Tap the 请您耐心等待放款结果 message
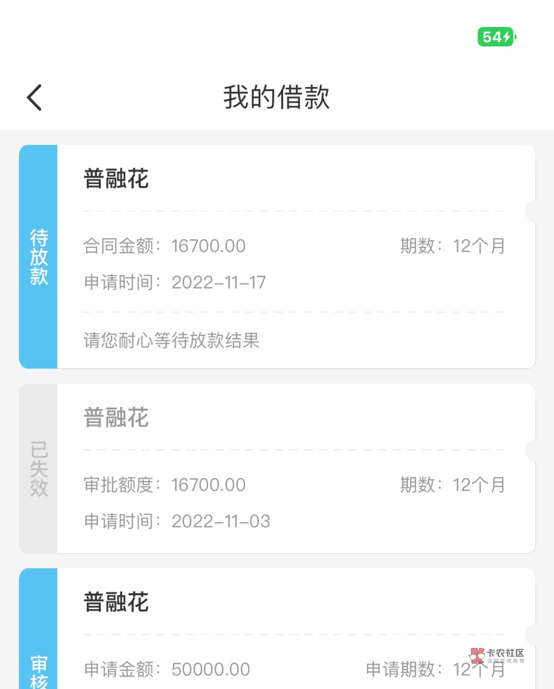 point(171,340)
